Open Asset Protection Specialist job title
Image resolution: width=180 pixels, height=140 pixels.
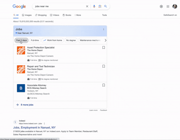tap(41, 48)
